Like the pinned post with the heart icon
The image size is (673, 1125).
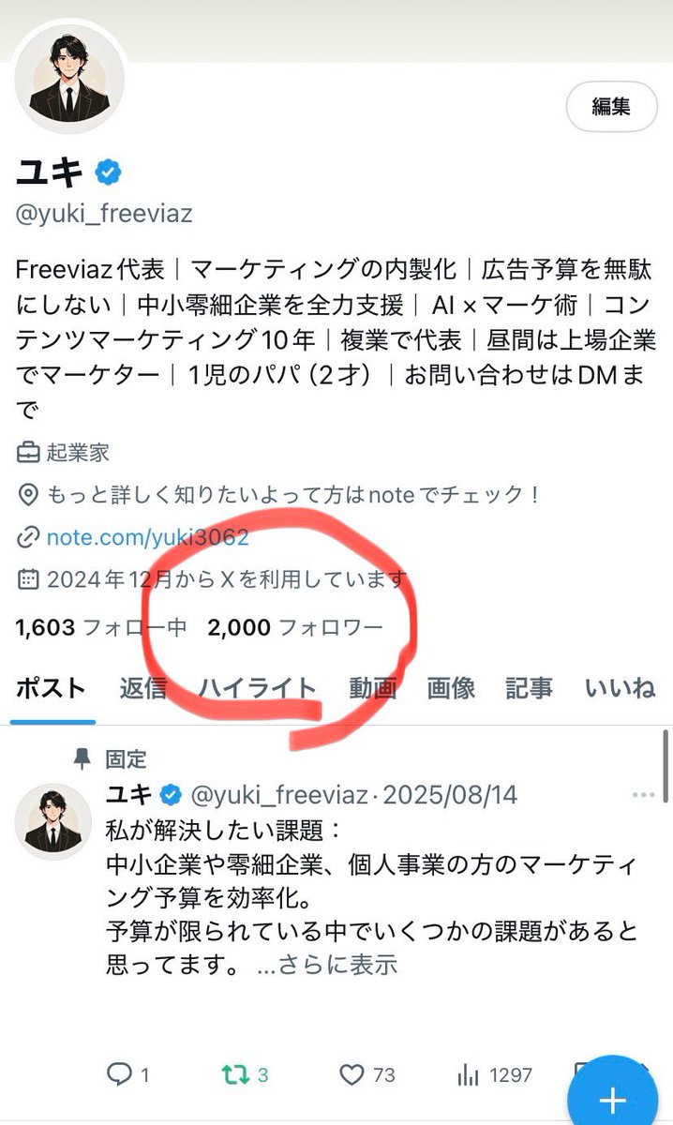pos(351,1074)
